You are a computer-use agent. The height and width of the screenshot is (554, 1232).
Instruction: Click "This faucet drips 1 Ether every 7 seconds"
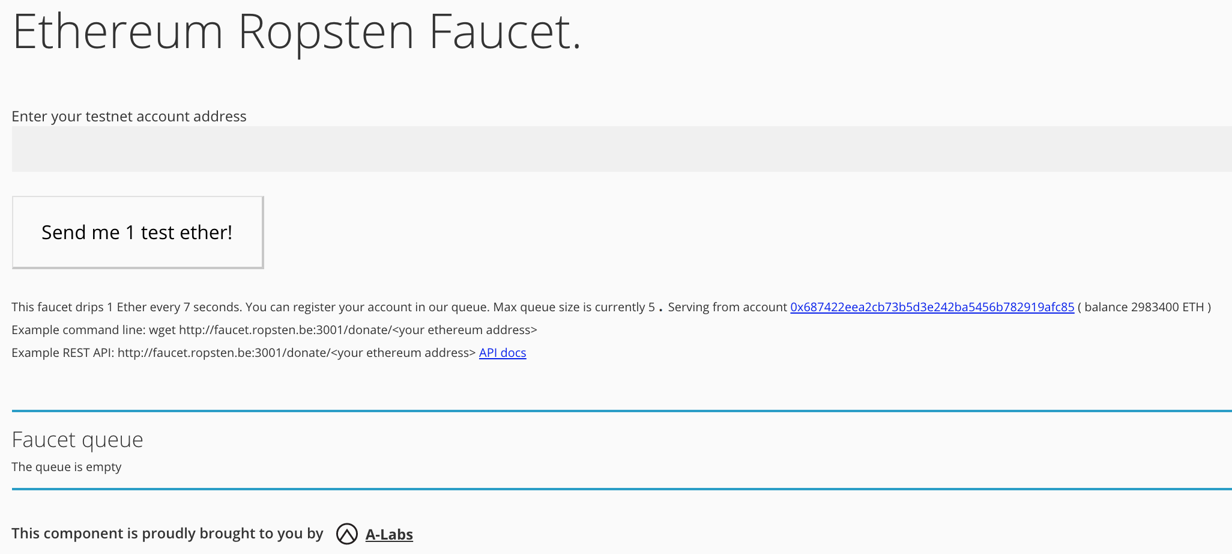pos(126,307)
